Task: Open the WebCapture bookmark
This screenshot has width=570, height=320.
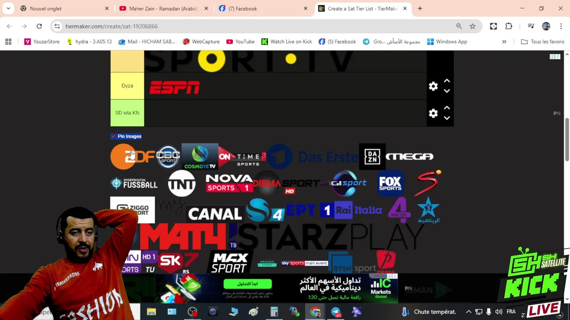Action: pyautogui.click(x=201, y=42)
